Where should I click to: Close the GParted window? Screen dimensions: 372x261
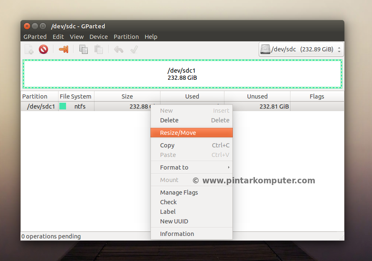click(27, 26)
